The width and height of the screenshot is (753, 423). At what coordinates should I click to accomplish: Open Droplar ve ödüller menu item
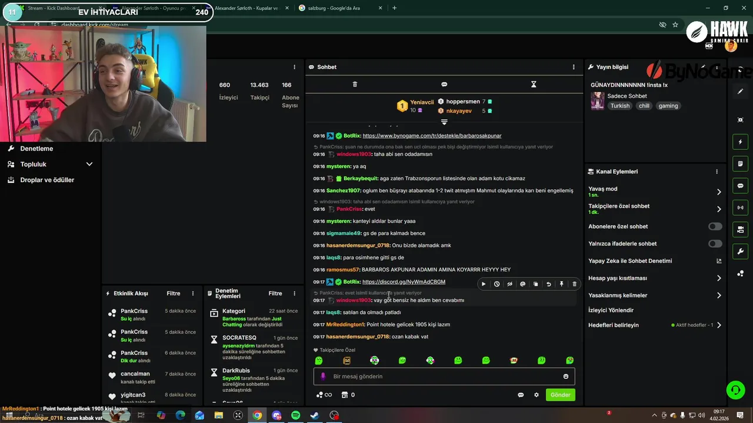point(47,180)
